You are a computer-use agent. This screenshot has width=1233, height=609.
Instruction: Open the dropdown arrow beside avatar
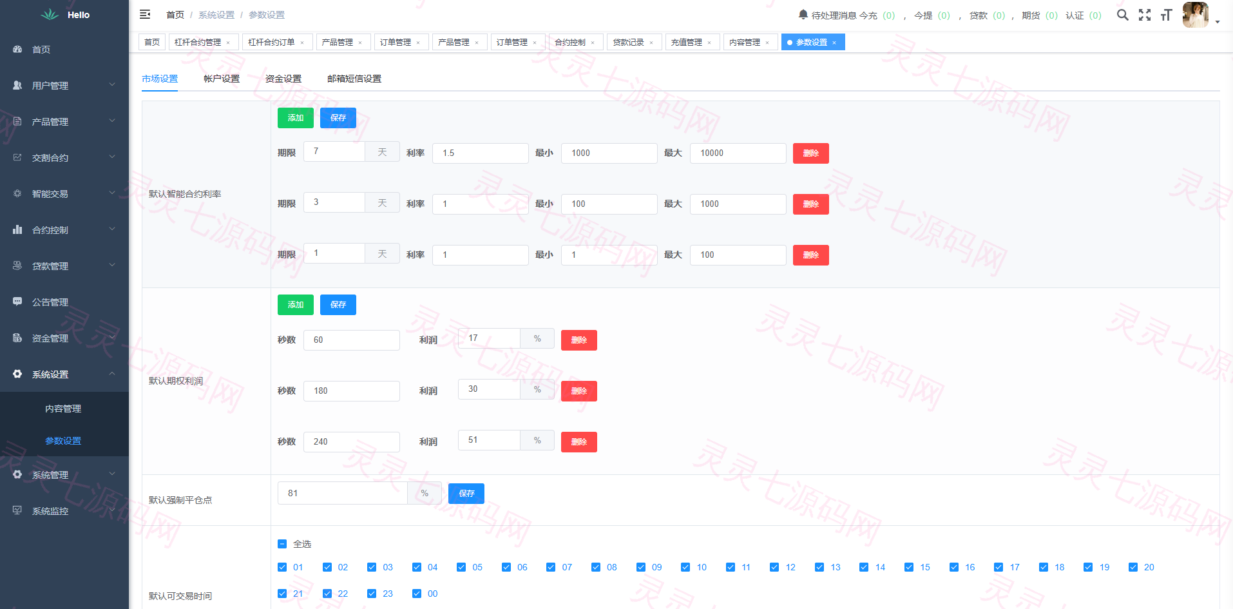click(1218, 22)
